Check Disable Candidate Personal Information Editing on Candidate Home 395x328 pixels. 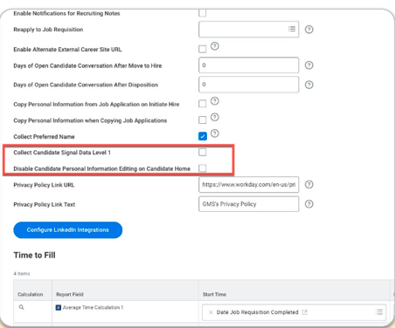click(x=202, y=168)
